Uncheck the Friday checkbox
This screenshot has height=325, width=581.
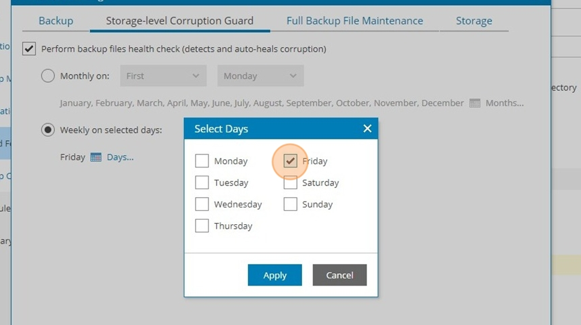[290, 161]
